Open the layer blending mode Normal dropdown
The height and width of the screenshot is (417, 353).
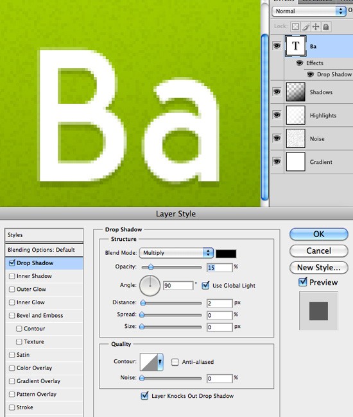(x=309, y=11)
